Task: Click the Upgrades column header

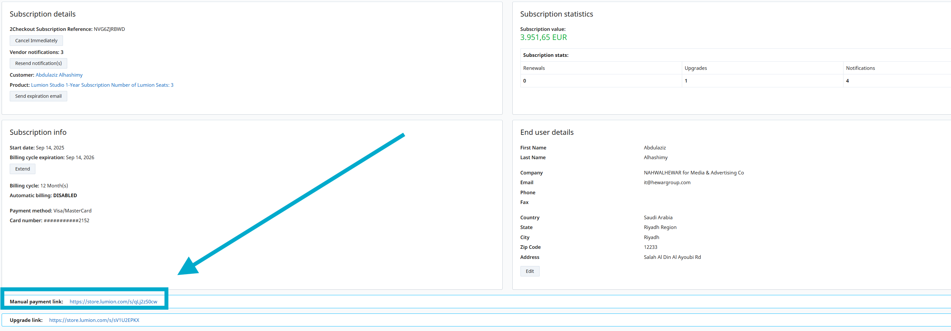Action: pyautogui.click(x=695, y=68)
